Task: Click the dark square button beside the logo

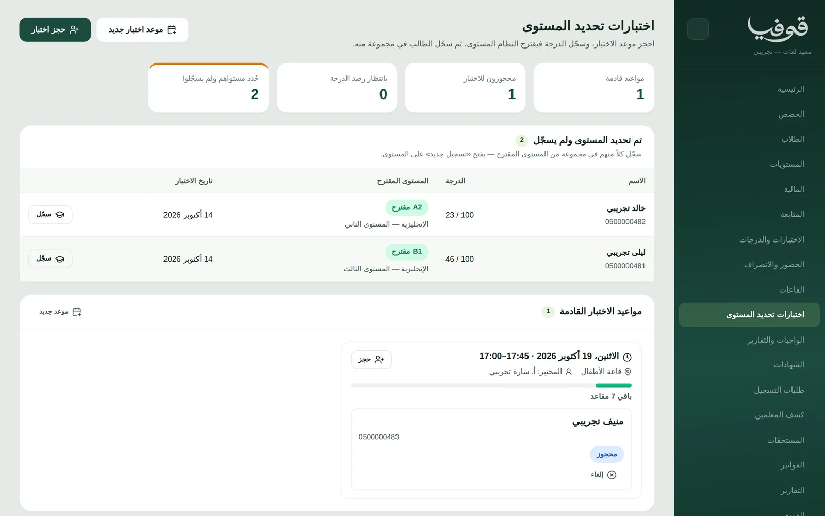Action: 698,29
